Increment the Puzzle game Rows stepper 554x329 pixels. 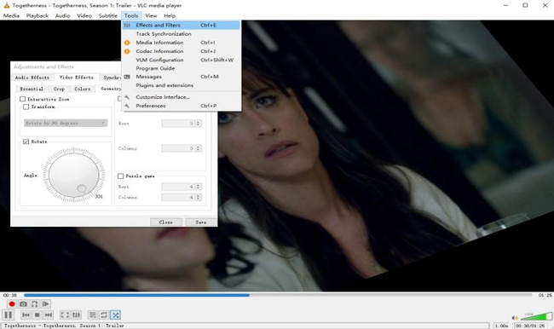click(199, 185)
